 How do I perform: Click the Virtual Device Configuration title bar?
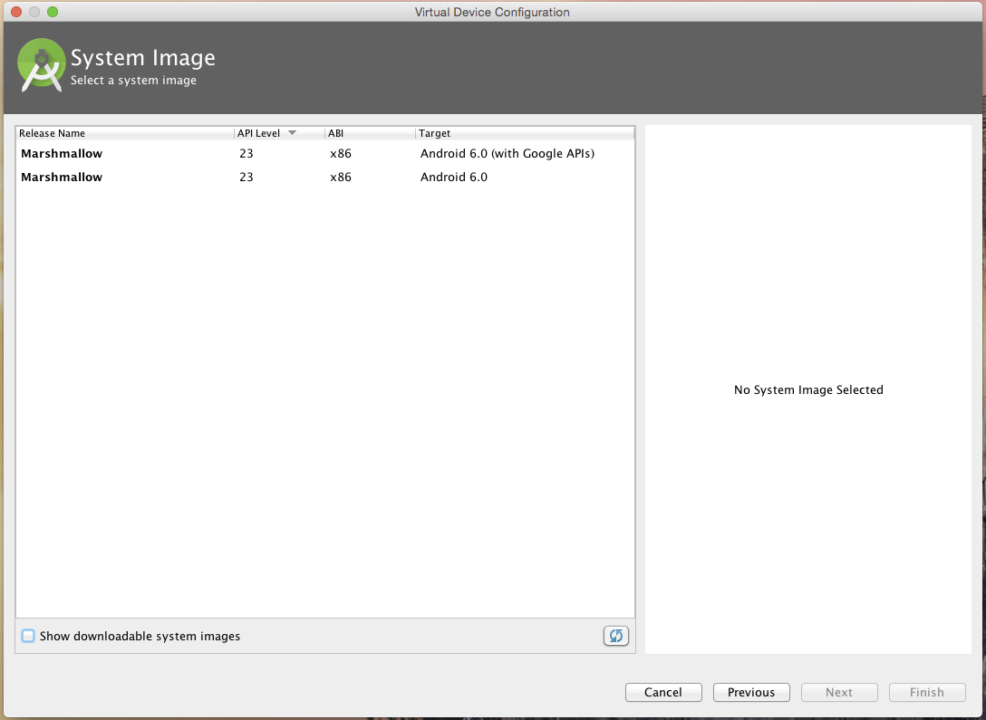coord(492,12)
